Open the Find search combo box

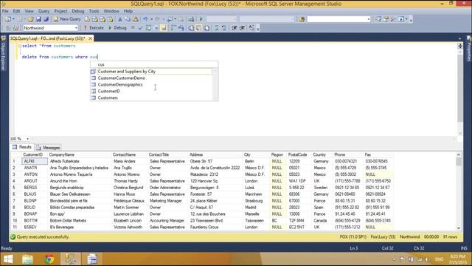(339, 19)
